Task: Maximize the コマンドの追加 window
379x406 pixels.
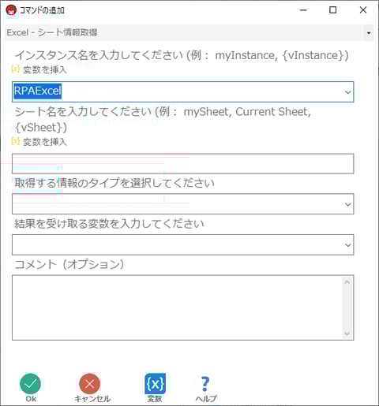Action: [333, 10]
